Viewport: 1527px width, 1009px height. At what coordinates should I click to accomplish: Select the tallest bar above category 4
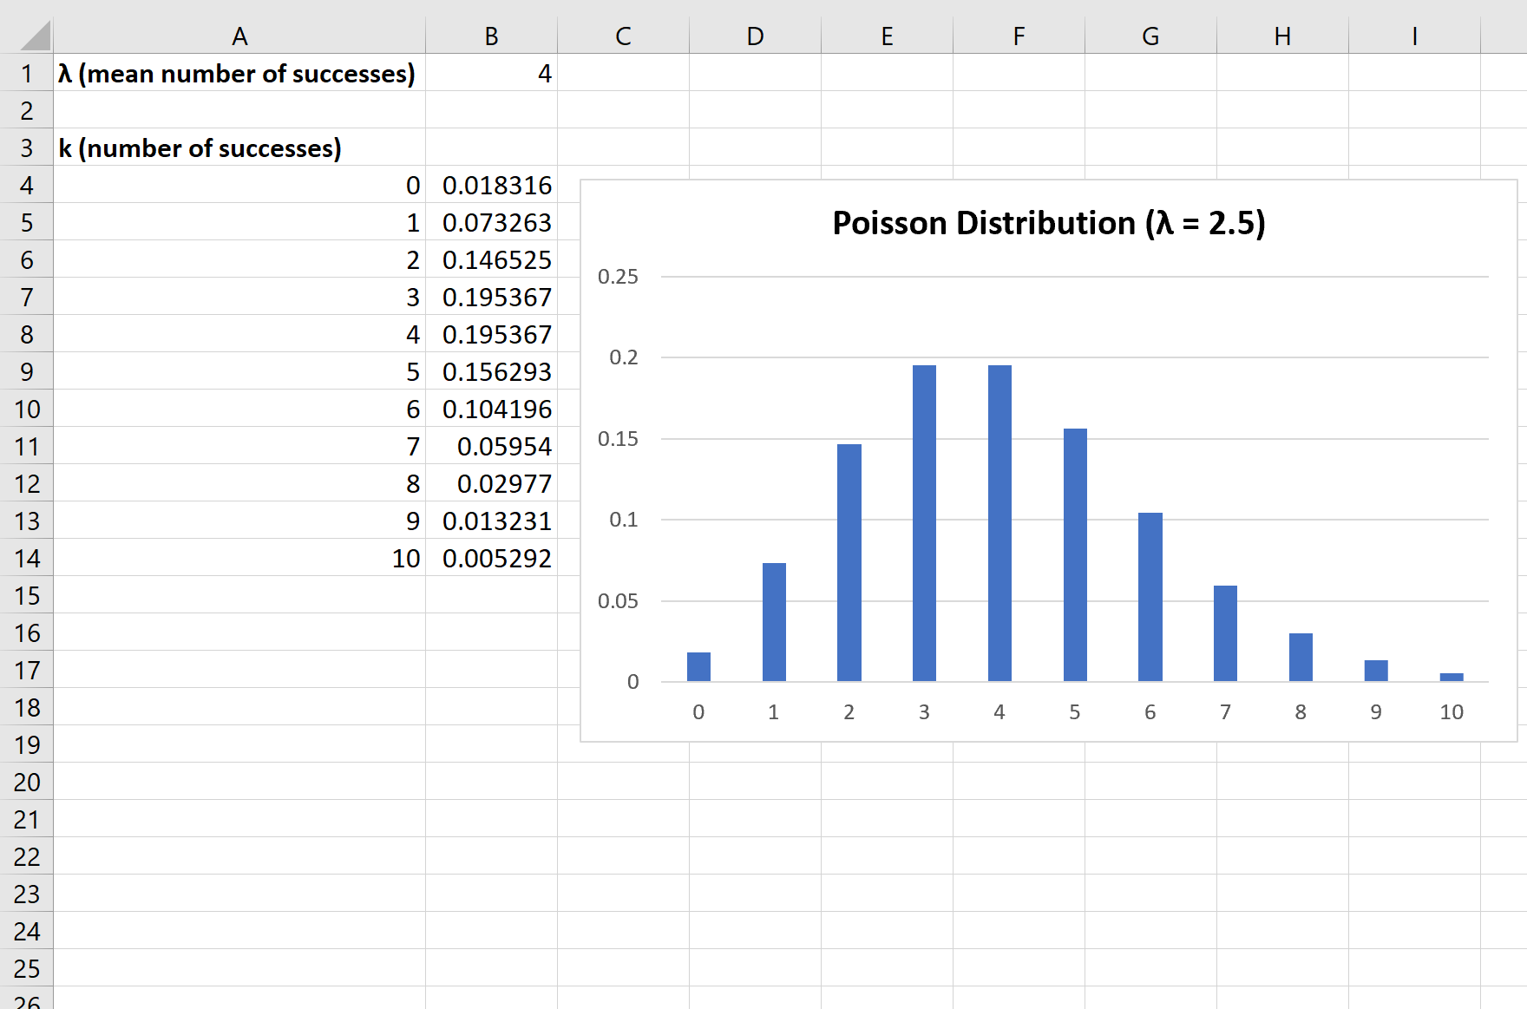999,521
